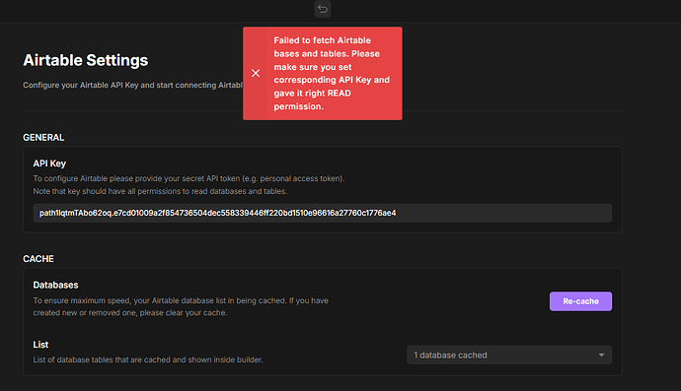
Task: Click 'Note that key should have' hint text
Action: pyautogui.click(x=160, y=191)
